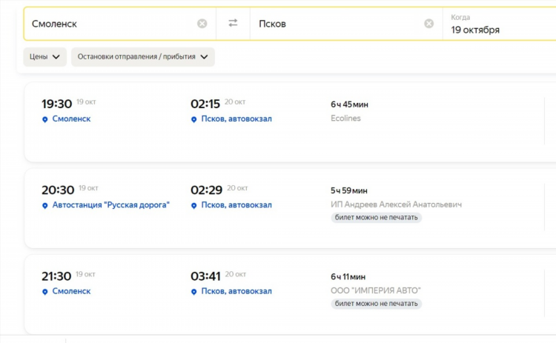Click the pin icon by Псков 02:15 arrival

click(x=194, y=119)
